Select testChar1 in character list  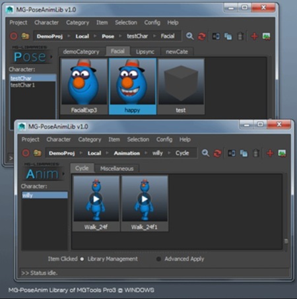click(x=33, y=85)
